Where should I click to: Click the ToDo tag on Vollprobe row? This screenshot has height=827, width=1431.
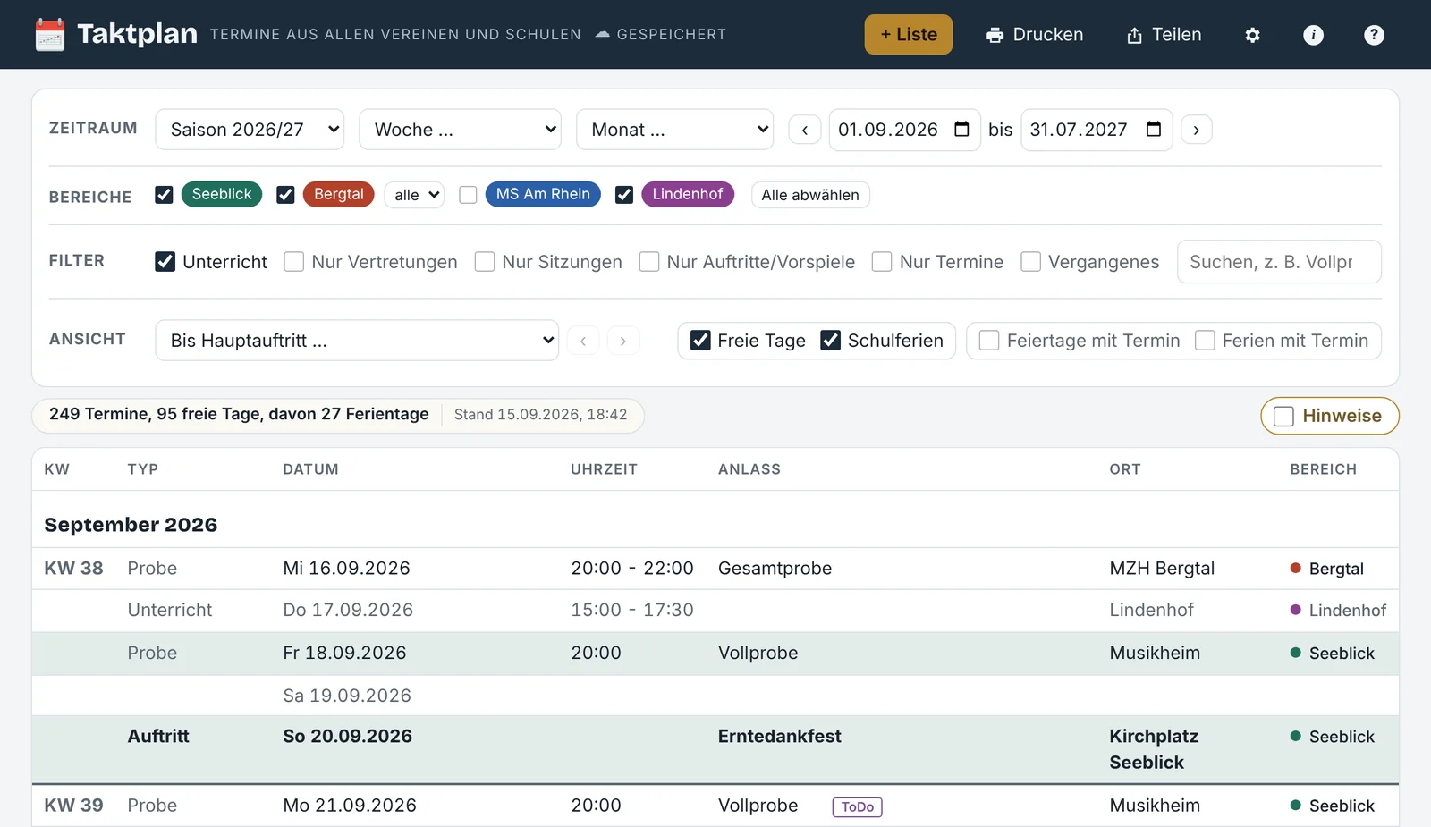858,807
